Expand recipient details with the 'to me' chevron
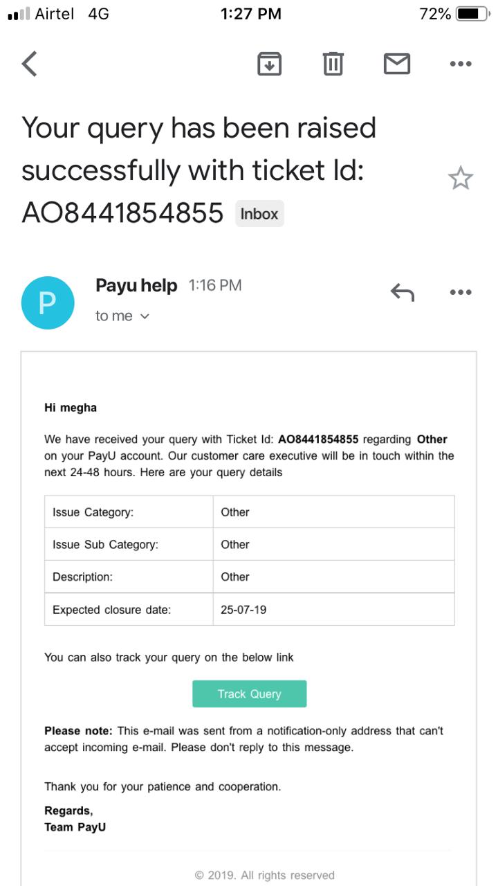This screenshot has width=498, height=886. [144, 316]
